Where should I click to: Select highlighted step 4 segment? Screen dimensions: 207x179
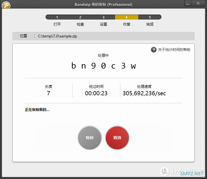coord(127,17)
